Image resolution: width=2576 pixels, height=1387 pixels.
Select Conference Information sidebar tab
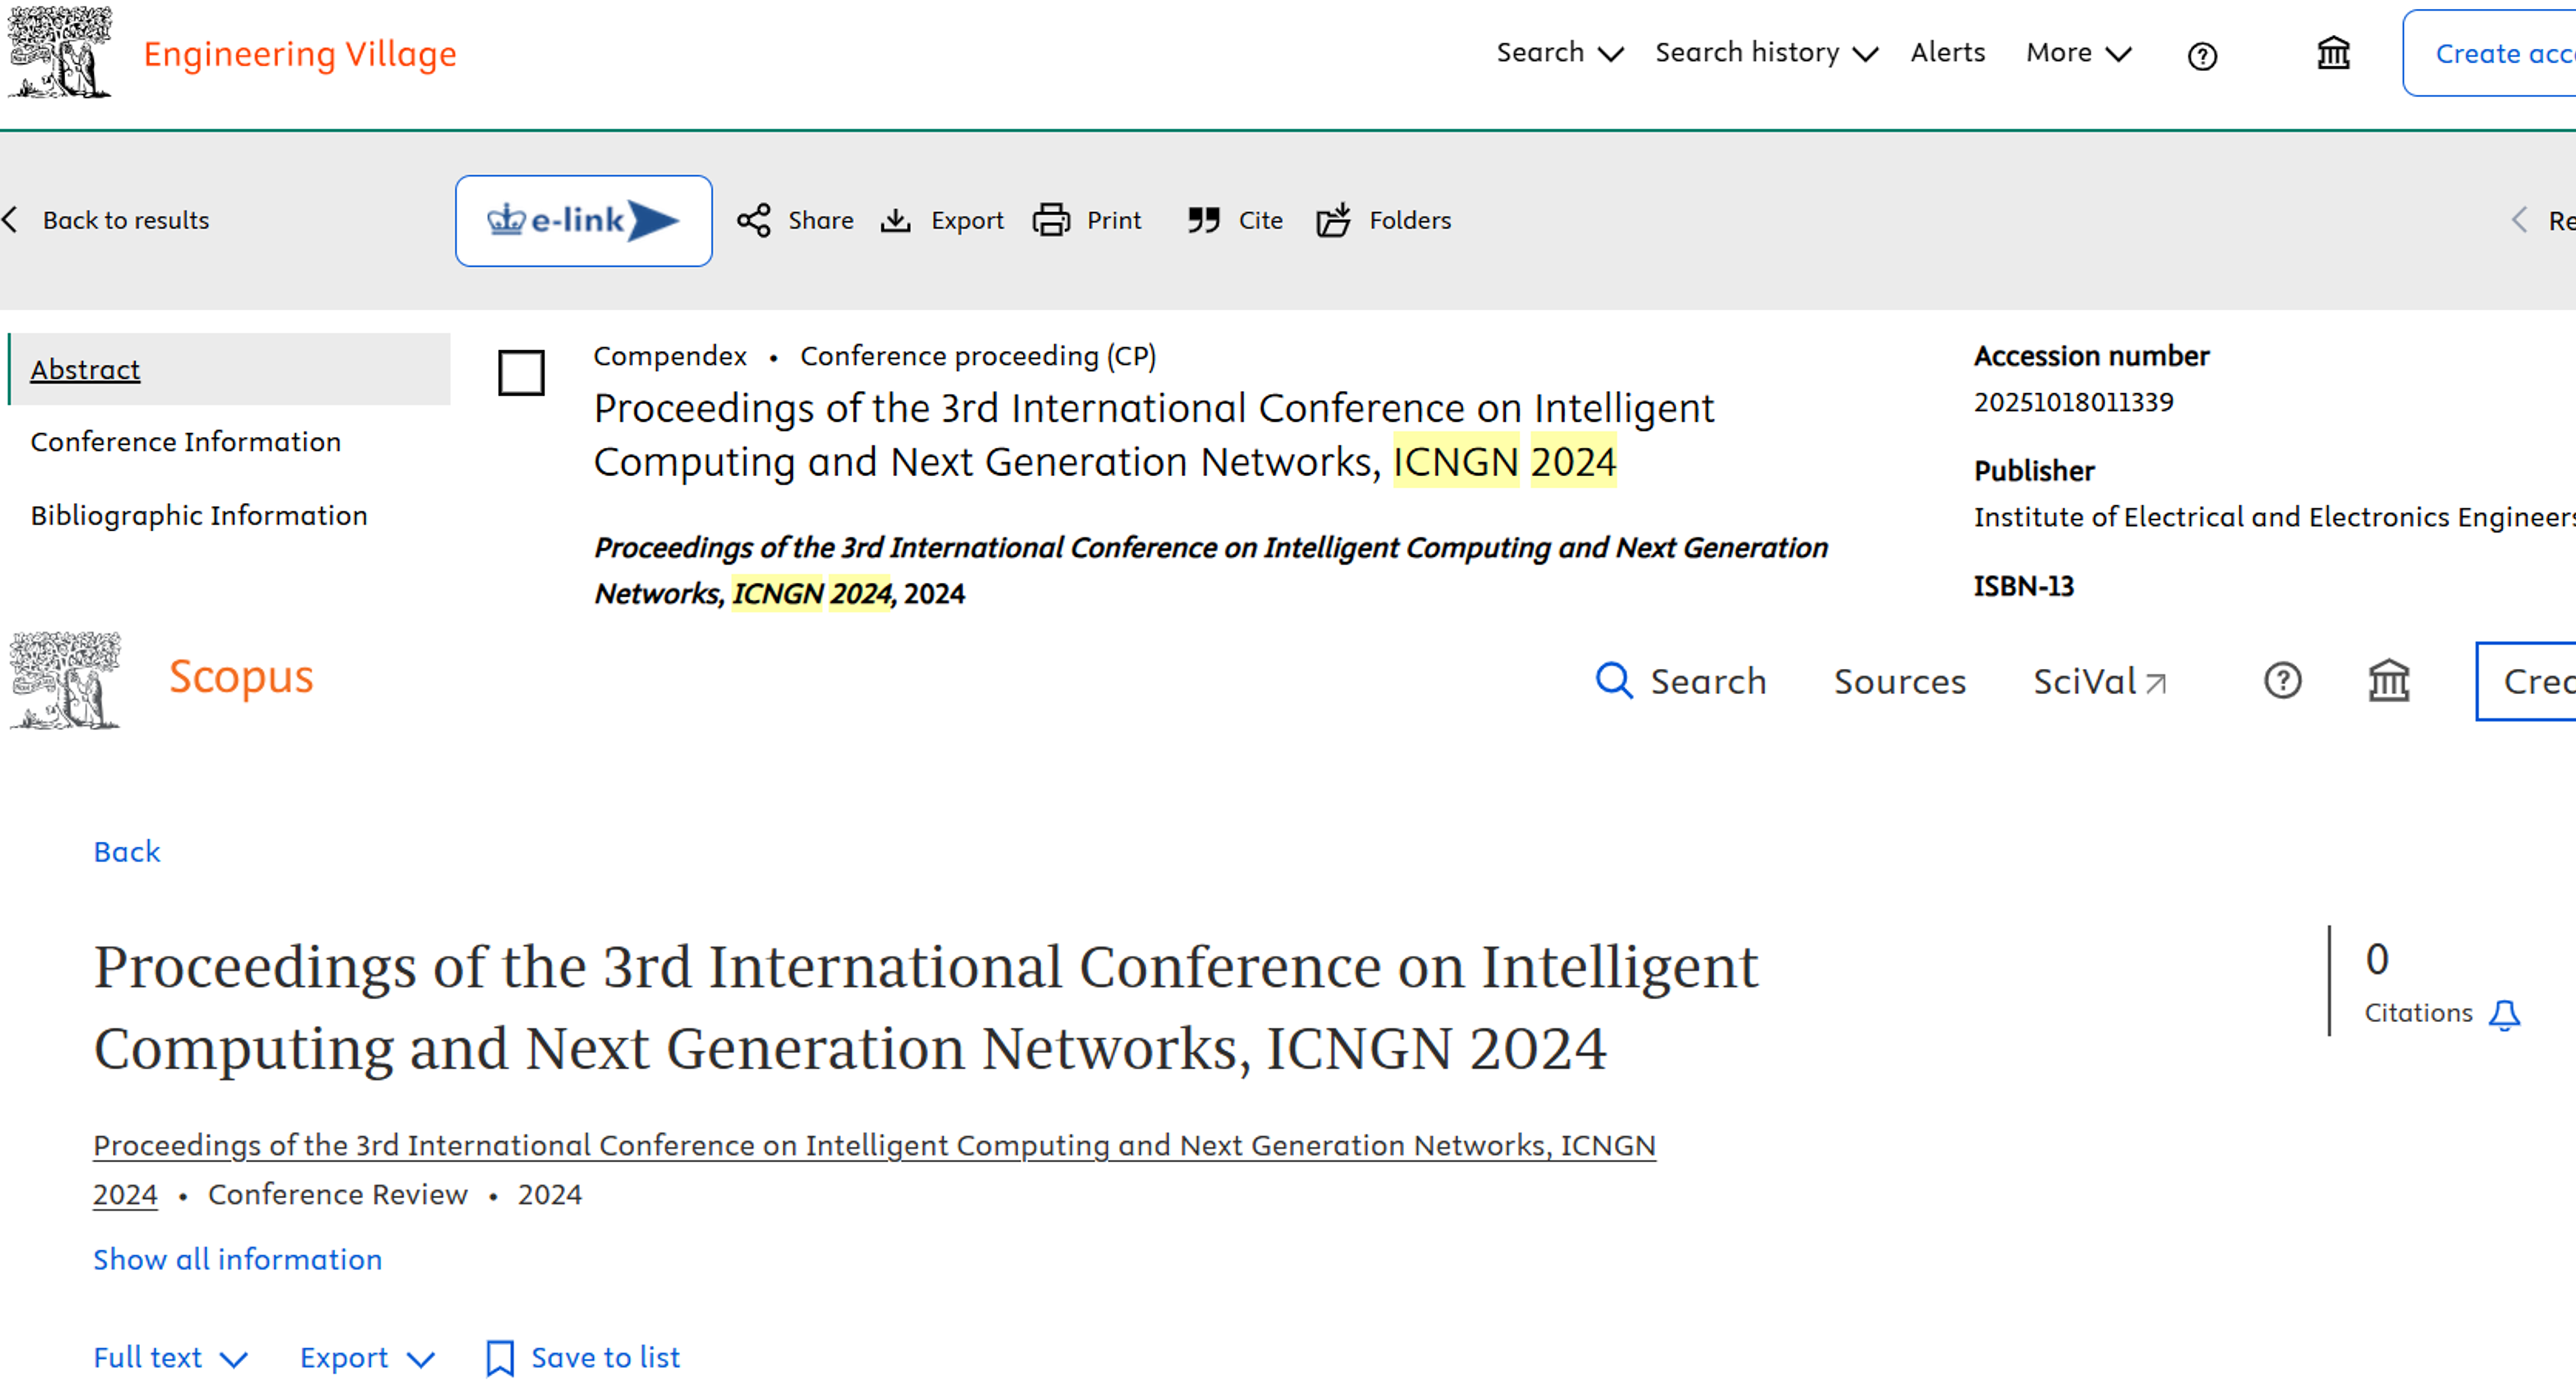[185, 441]
